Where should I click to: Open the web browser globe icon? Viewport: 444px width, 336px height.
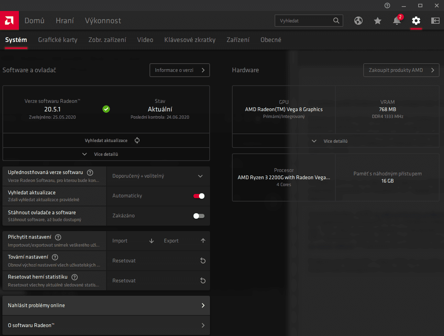point(358,21)
